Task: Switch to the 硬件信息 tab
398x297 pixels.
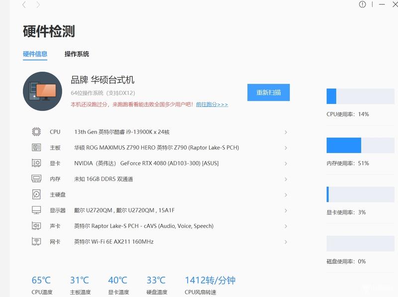Action: pos(35,54)
